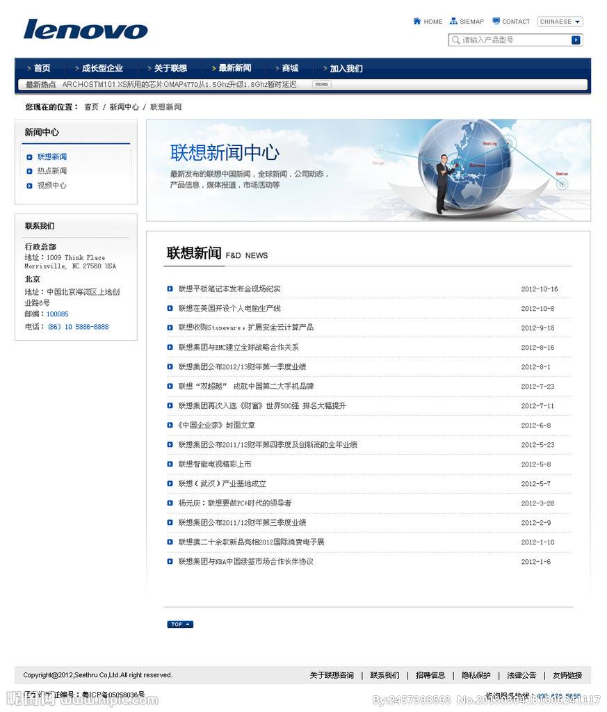This screenshot has width=607, height=712.
Task: Click date 2012-9-18
Action: (x=537, y=328)
